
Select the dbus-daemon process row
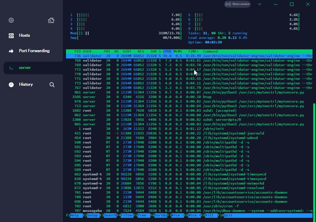click(x=189, y=211)
